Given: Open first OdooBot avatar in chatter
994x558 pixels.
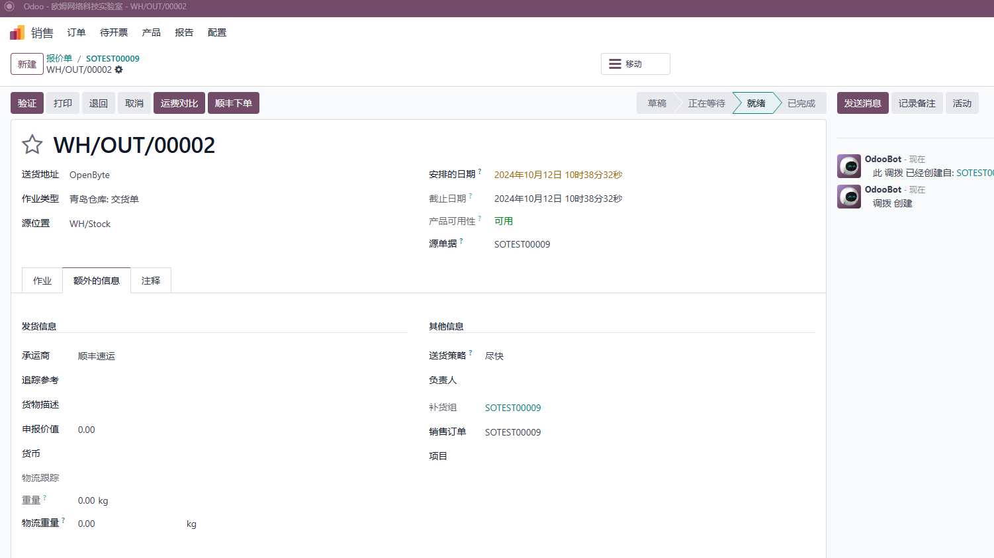Looking at the screenshot, I should click(x=849, y=166).
